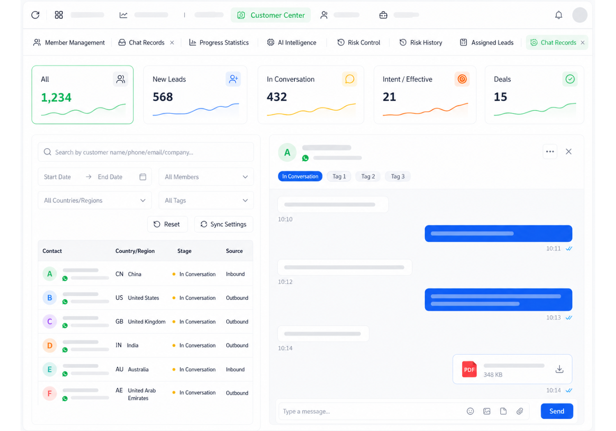Click the checkmark icon on Deals card
This screenshot has height=431, width=616.
570,79
